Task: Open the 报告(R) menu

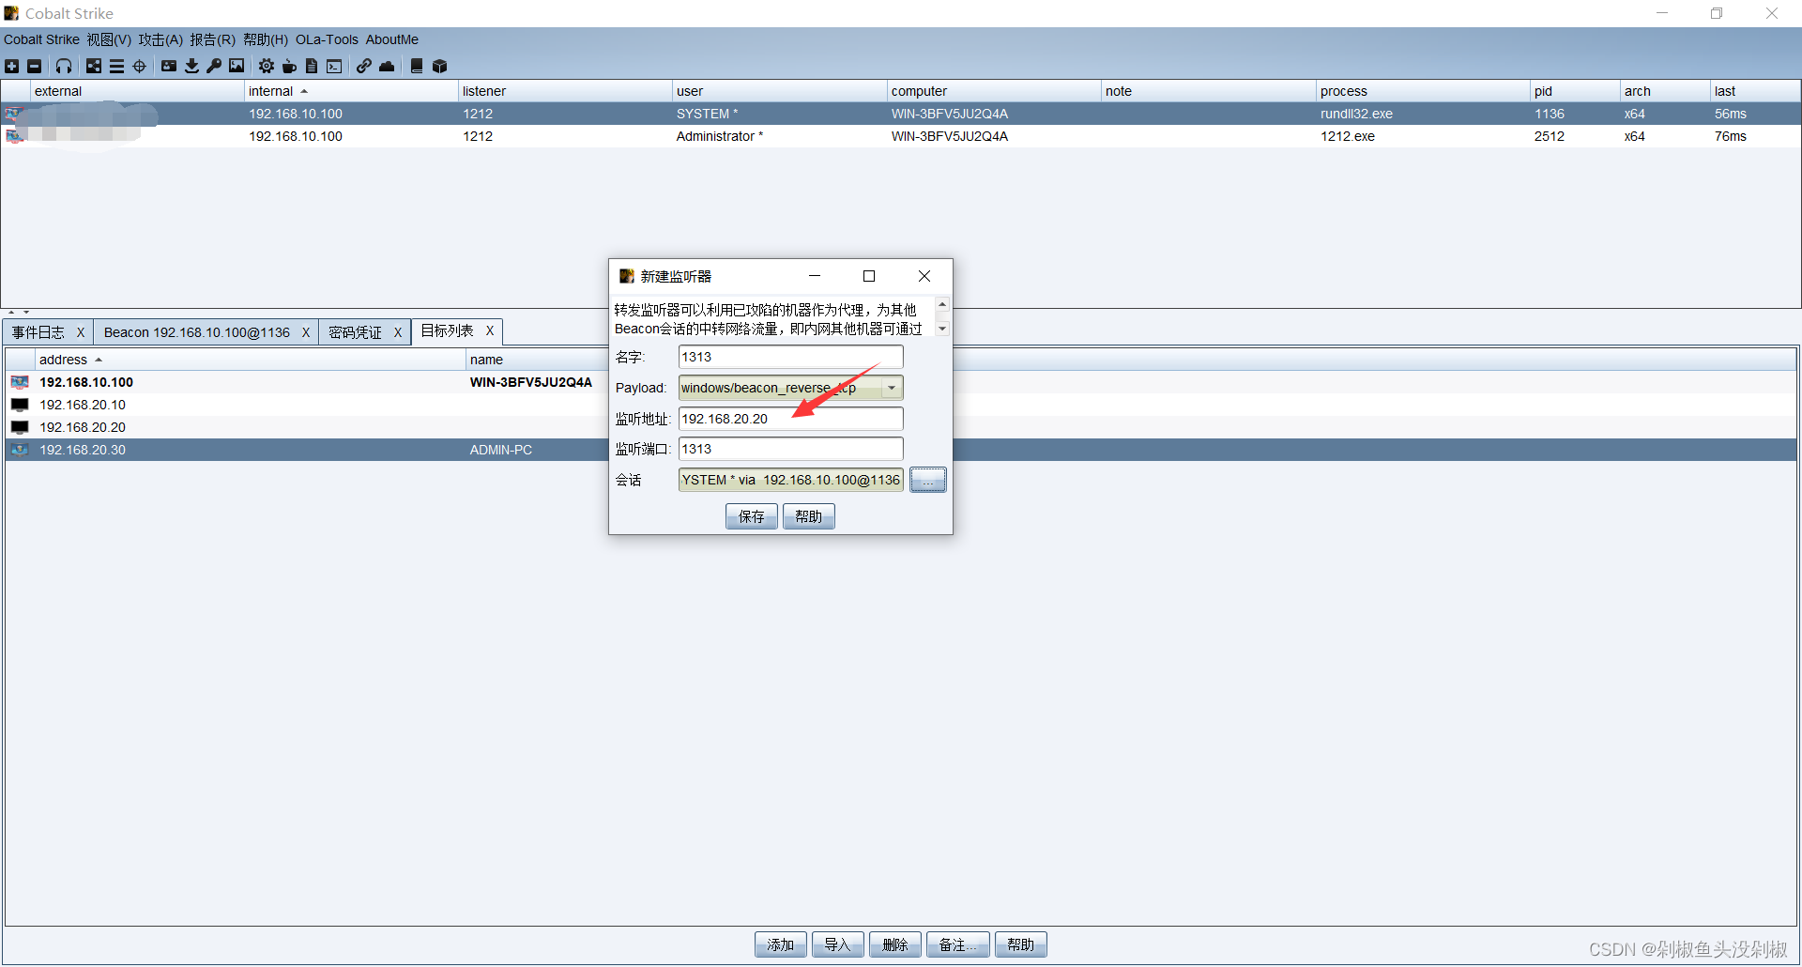Action: coord(212,39)
